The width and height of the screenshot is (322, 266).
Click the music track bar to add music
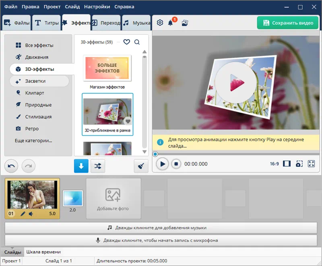coord(161,228)
